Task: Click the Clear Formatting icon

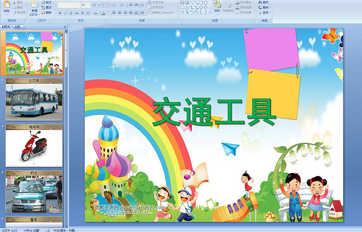Action: click(x=105, y=5)
